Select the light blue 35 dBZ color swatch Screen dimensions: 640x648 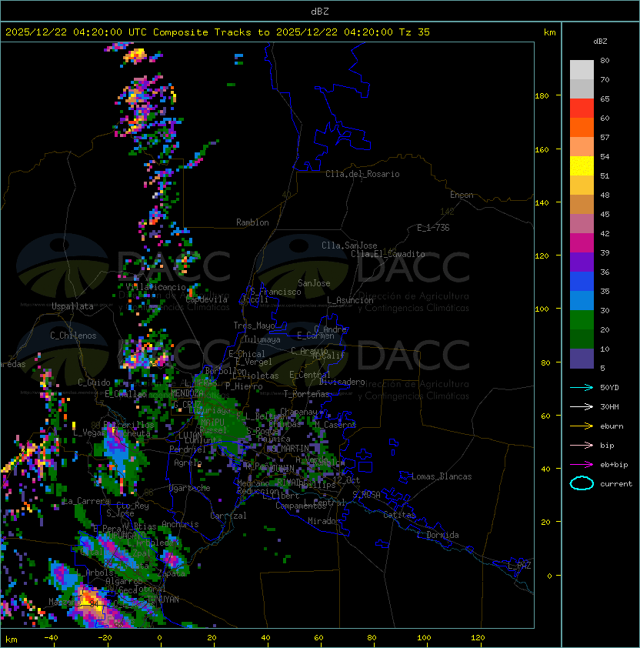582,300
